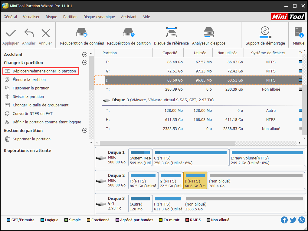Open the Twitter share icon
The image size is (308, 231).
click(x=293, y=220)
